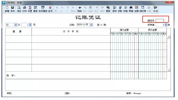The image size is (178, 100).
Task: Click the 附单据 attachment count field
Action: point(160,25)
